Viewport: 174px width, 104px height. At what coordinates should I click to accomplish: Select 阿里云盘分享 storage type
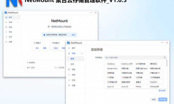tap(156, 68)
